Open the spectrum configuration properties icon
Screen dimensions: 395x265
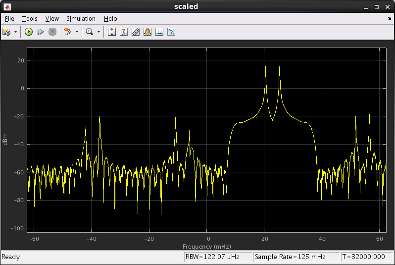tap(7, 32)
